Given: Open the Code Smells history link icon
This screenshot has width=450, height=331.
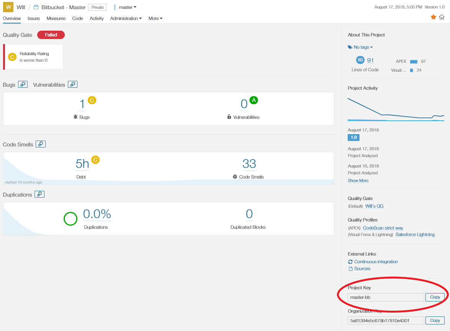Looking at the screenshot, I should (40, 144).
